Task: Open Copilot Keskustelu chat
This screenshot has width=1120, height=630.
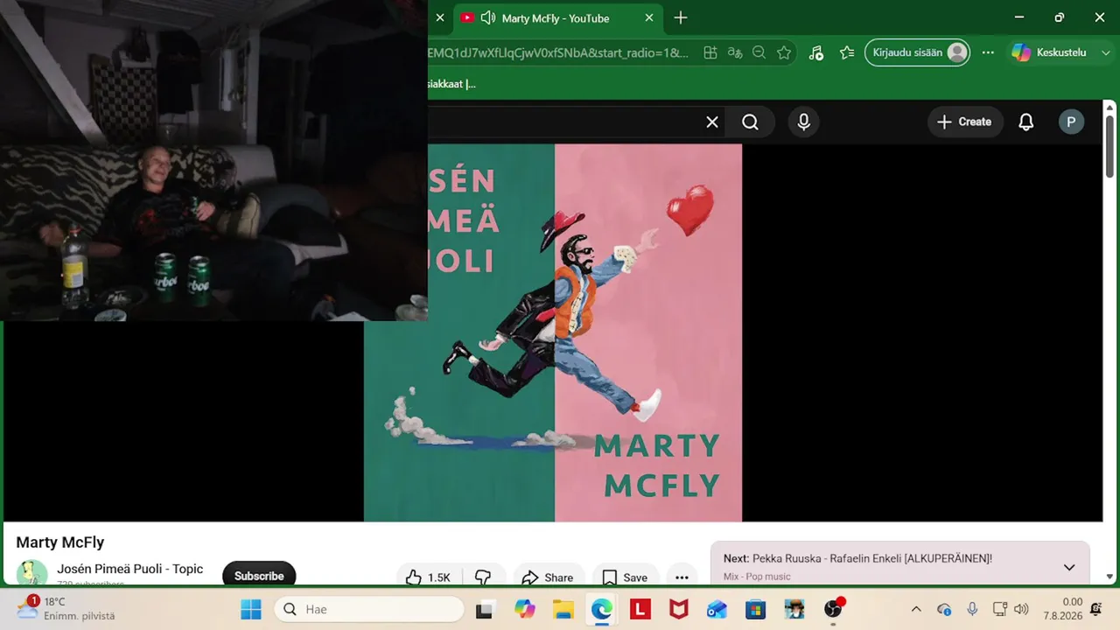Action: (x=1049, y=52)
